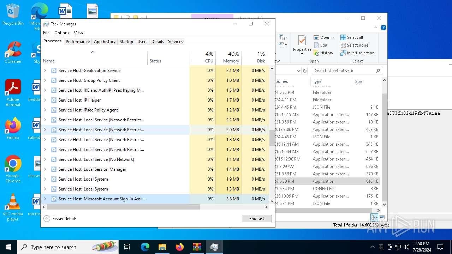Open the View menu in Task Manager
This screenshot has height=254, width=452.
pos(78,32)
